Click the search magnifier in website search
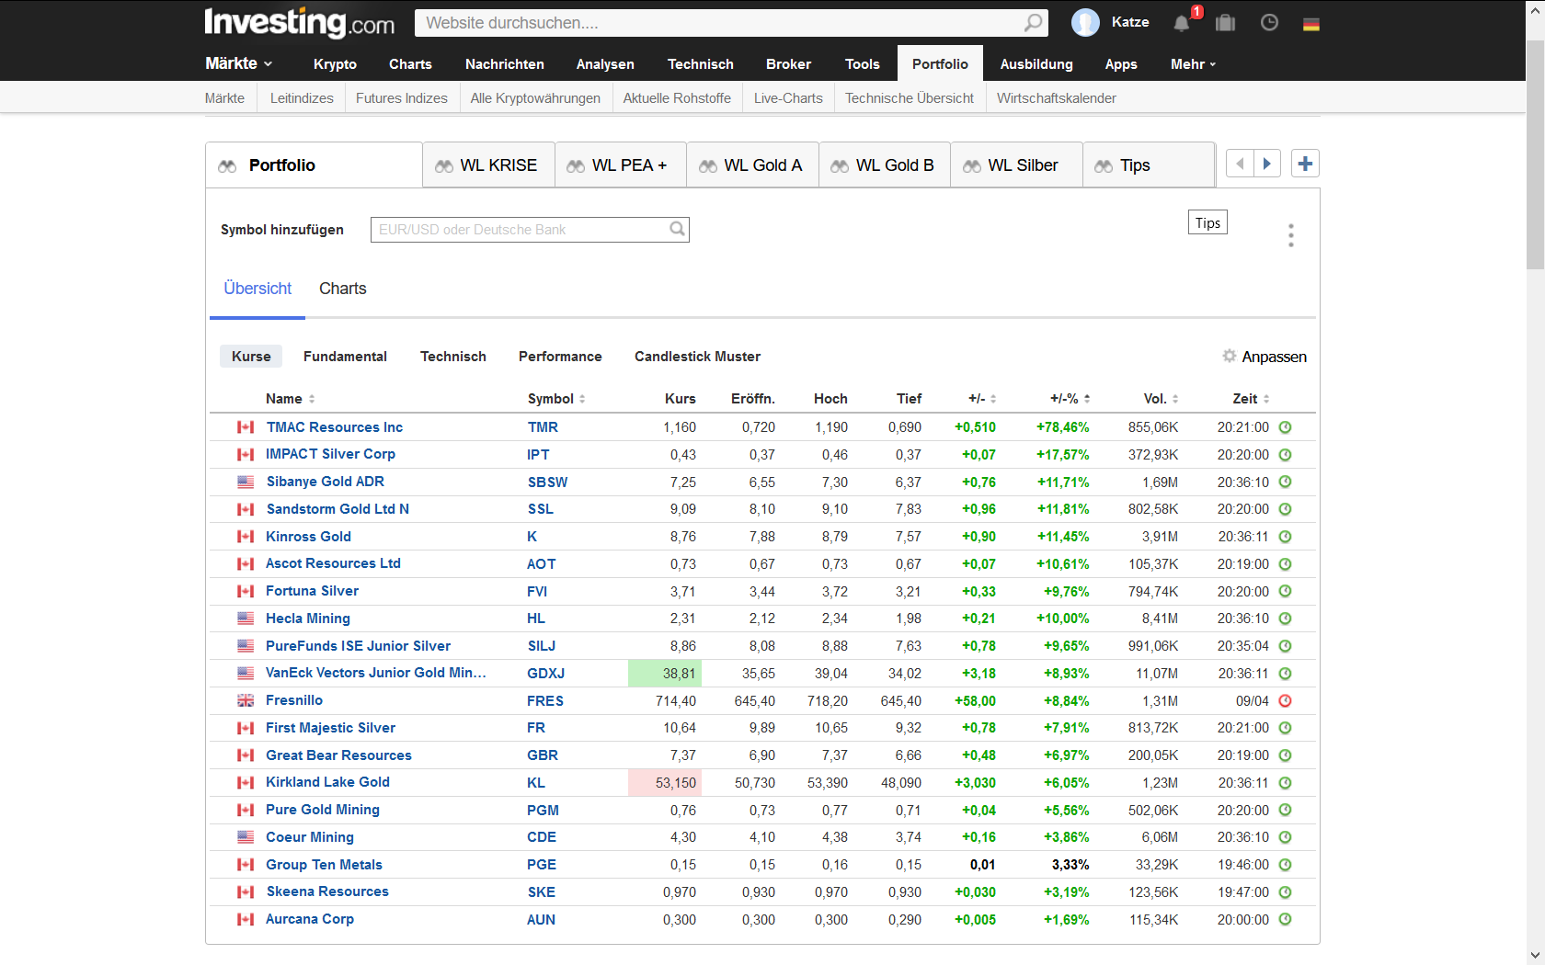This screenshot has width=1545, height=965. pyautogui.click(x=1033, y=23)
